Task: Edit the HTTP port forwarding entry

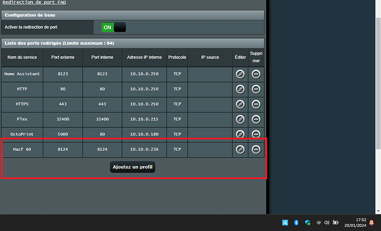Action: click(x=240, y=89)
